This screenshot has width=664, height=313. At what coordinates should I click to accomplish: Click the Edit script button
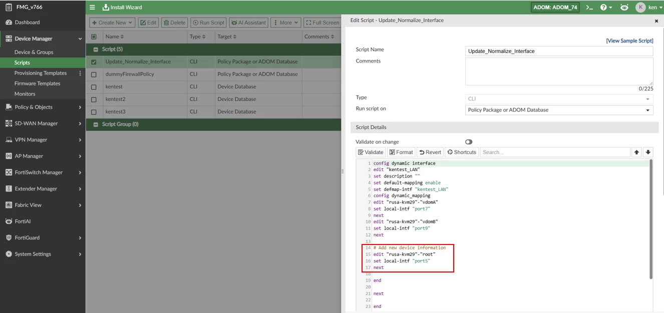[x=148, y=22]
